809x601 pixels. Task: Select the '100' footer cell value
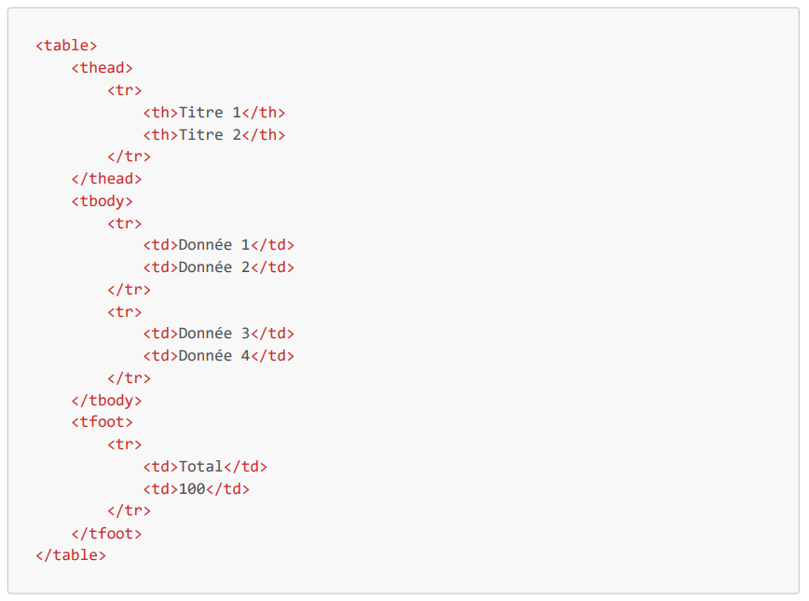(x=191, y=489)
